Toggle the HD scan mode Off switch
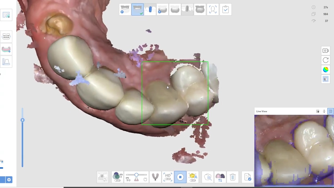 pos(168,177)
